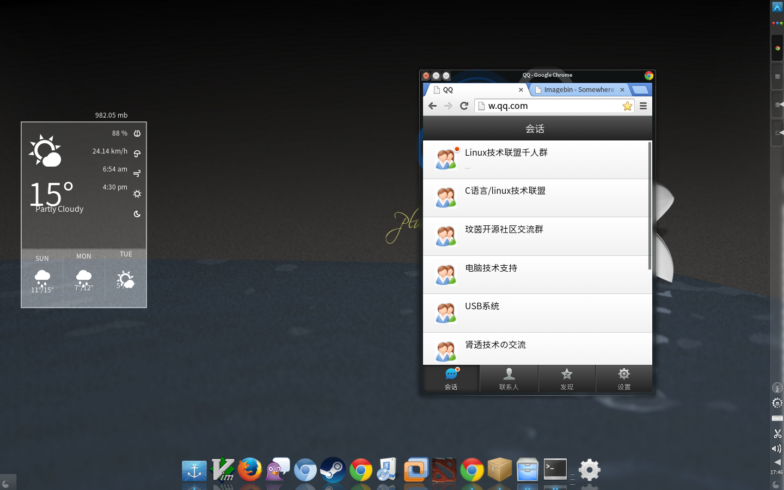Open the archive manager box icon

click(500, 469)
